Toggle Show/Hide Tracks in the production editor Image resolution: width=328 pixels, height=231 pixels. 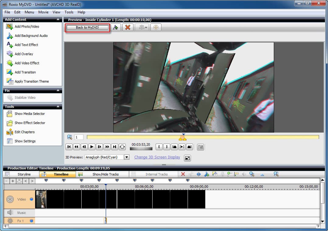coord(105,174)
